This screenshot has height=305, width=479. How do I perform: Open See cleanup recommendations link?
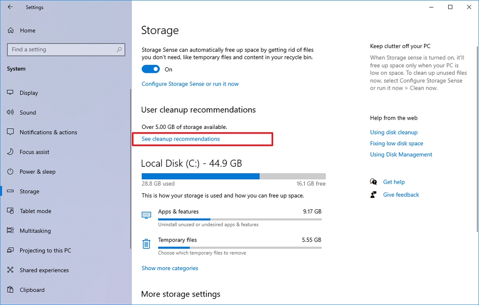coord(181,139)
